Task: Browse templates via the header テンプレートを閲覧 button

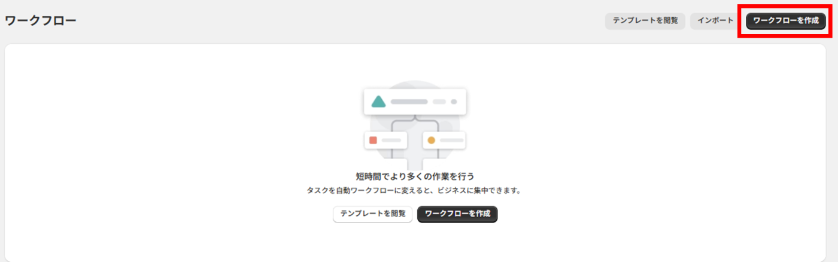Action: (645, 20)
